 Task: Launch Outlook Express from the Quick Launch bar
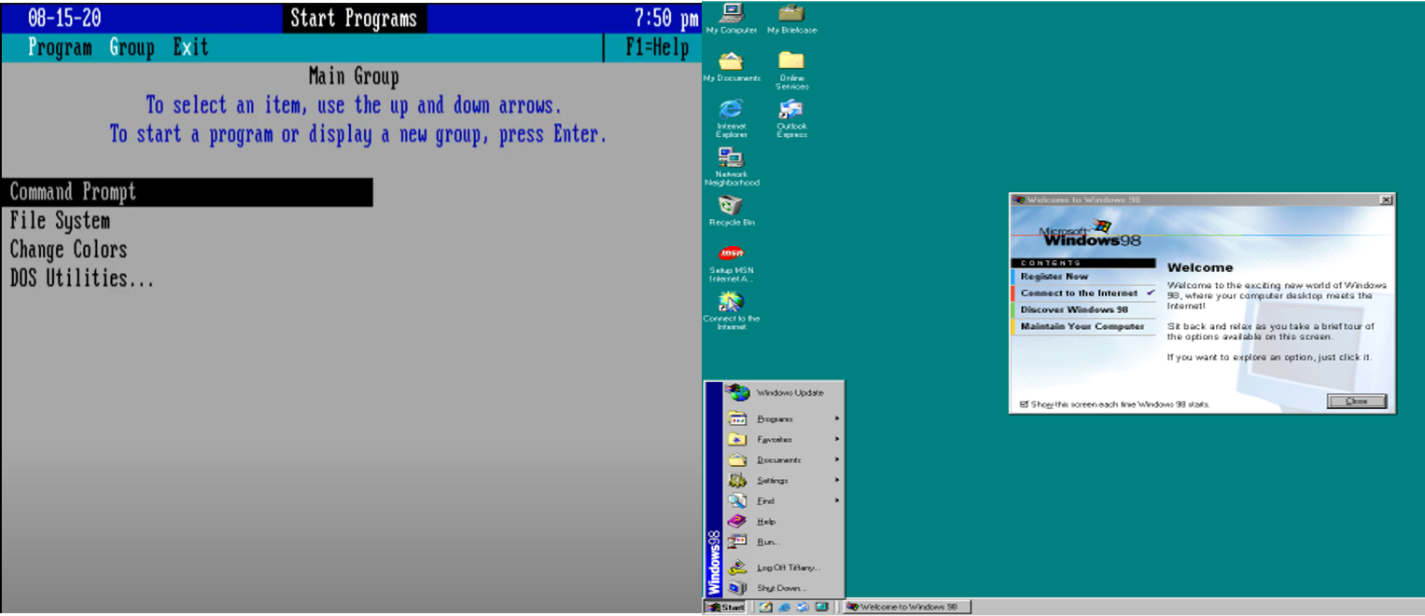click(803, 607)
